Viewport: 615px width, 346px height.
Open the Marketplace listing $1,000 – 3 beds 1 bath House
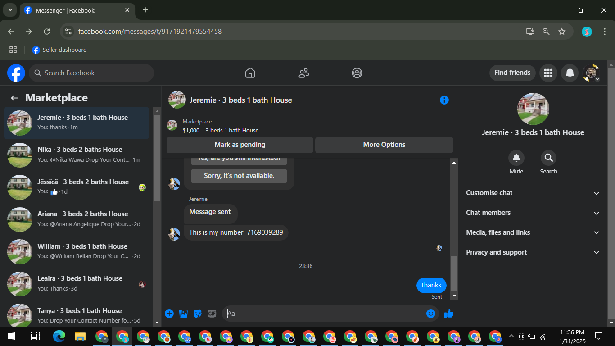221,131
